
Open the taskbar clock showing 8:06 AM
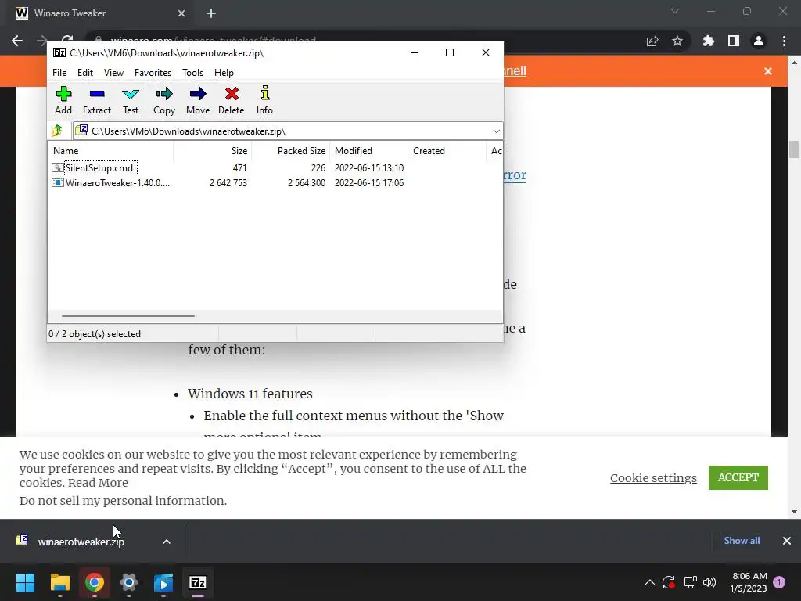tap(749, 582)
